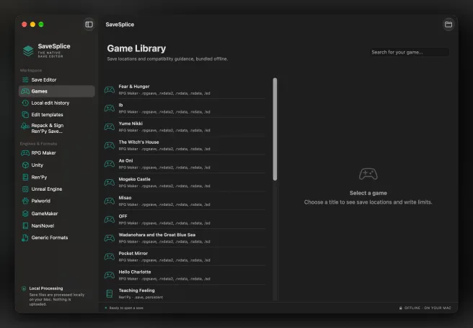
Task: Filter by RPG Maker engine
Action: tap(57, 153)
